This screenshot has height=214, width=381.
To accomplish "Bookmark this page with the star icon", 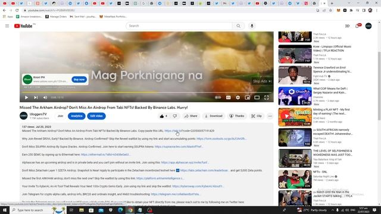I will pos(330,11).
